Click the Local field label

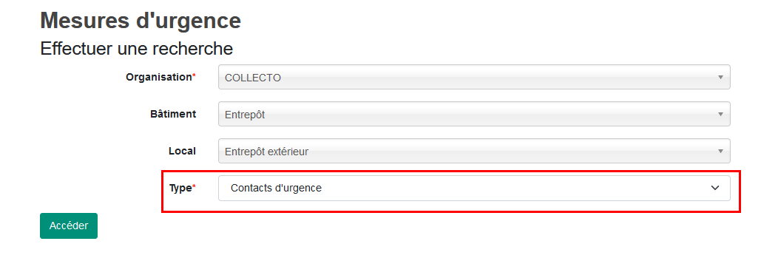tap(182, 151)
